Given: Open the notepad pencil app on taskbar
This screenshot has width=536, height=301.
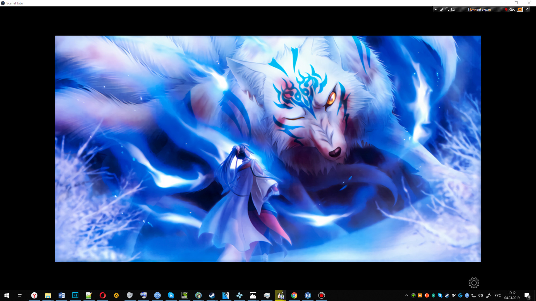Looking at the screenshot, I should point(89,295).
